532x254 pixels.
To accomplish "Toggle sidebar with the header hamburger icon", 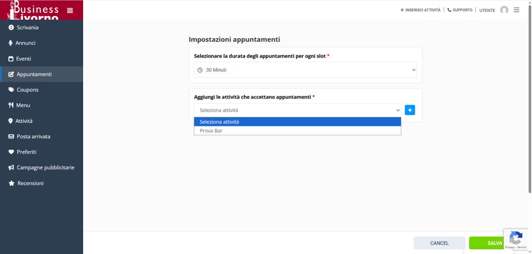I will coord(70,10).
